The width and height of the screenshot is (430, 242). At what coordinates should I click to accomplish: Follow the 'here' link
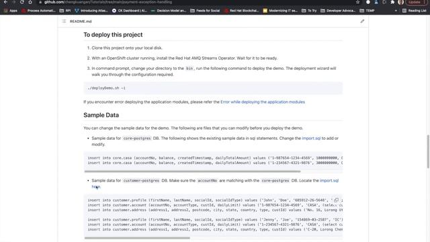95,187
